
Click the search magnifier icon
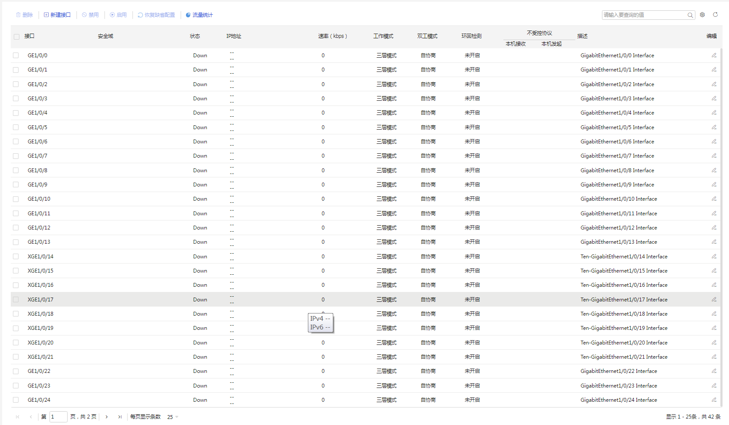tap(690, 15)
